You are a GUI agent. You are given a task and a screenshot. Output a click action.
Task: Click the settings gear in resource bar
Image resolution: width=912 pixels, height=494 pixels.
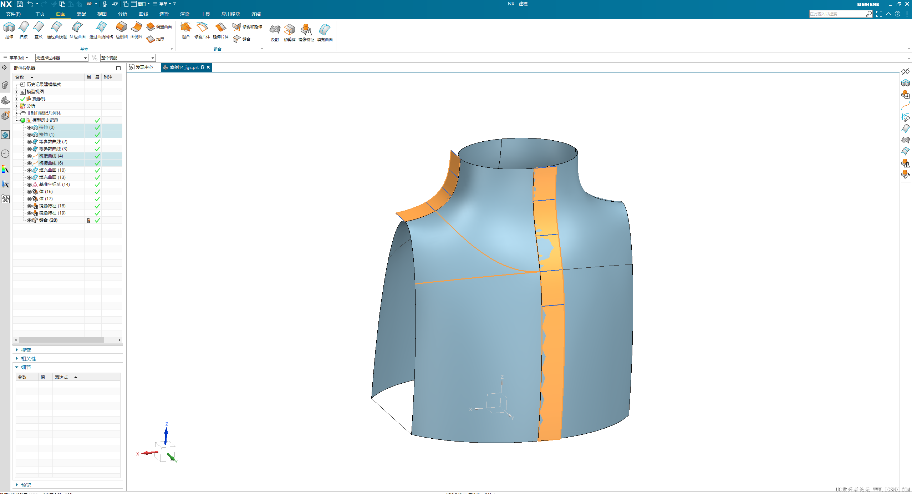pos(5,67)
